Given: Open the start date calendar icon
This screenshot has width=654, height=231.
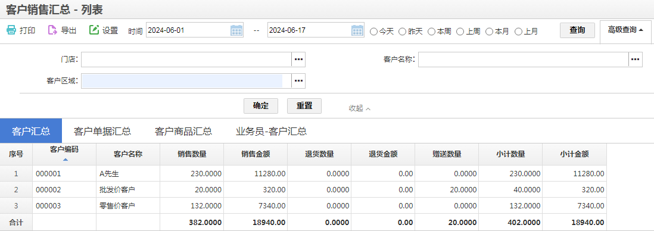Looking at the screenshot, I should click(x=236, y=30).
